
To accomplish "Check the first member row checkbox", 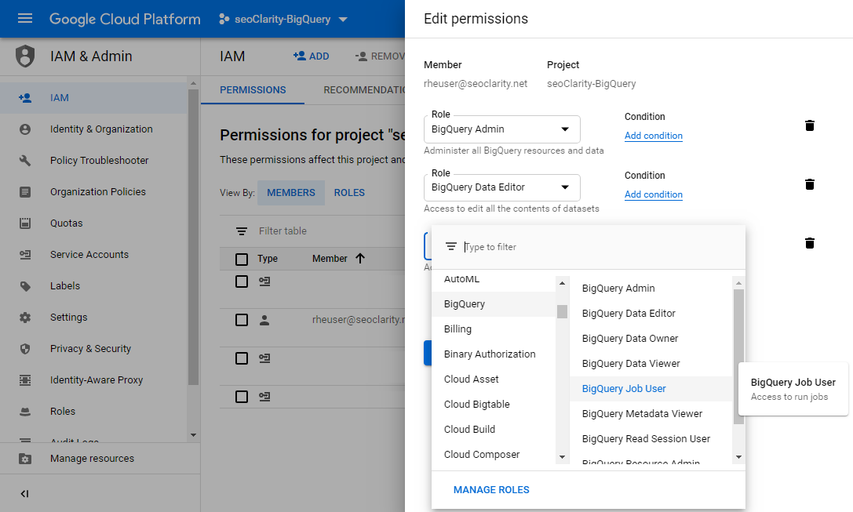I will pos(242,281).
